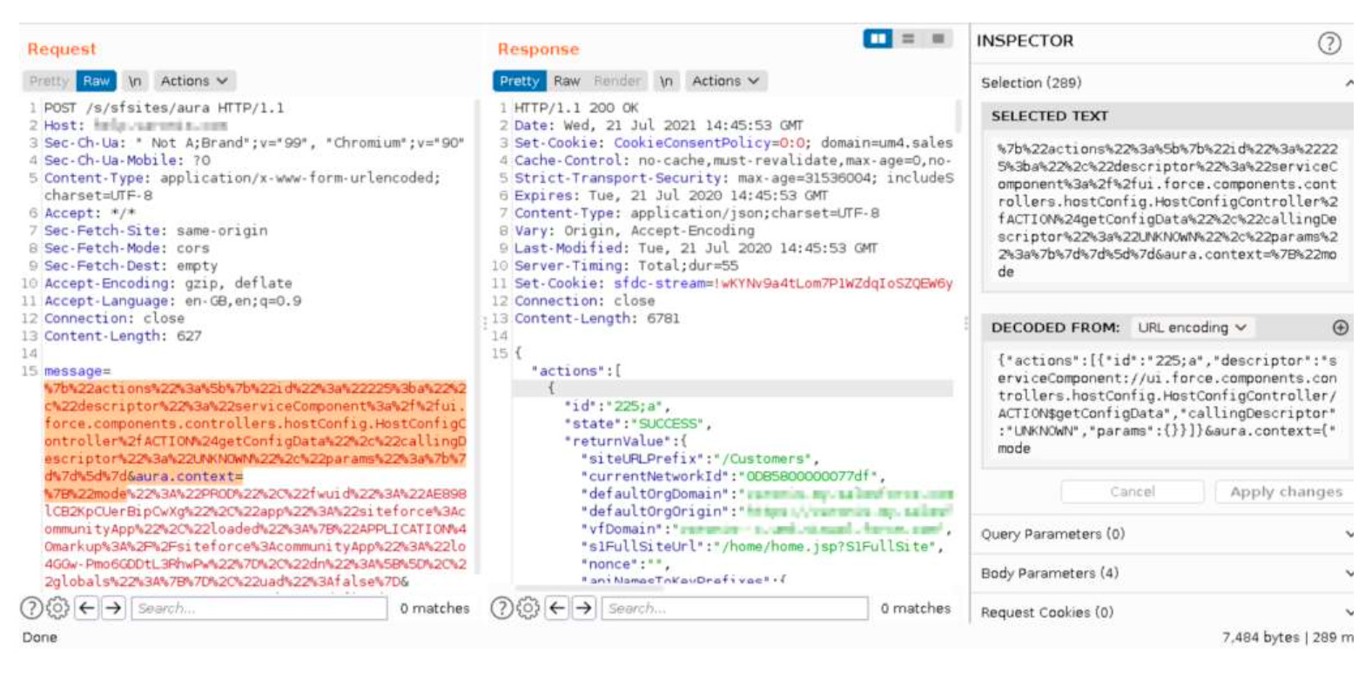Viewport: 1372px width, 674px height.
Task: Click the Apply changes button
Action: 1285,492
